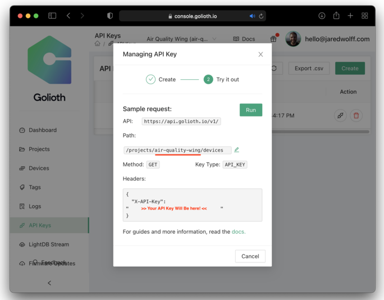Click the Safari share icon
The image size is (384, 300).
[x=336, y=16]
